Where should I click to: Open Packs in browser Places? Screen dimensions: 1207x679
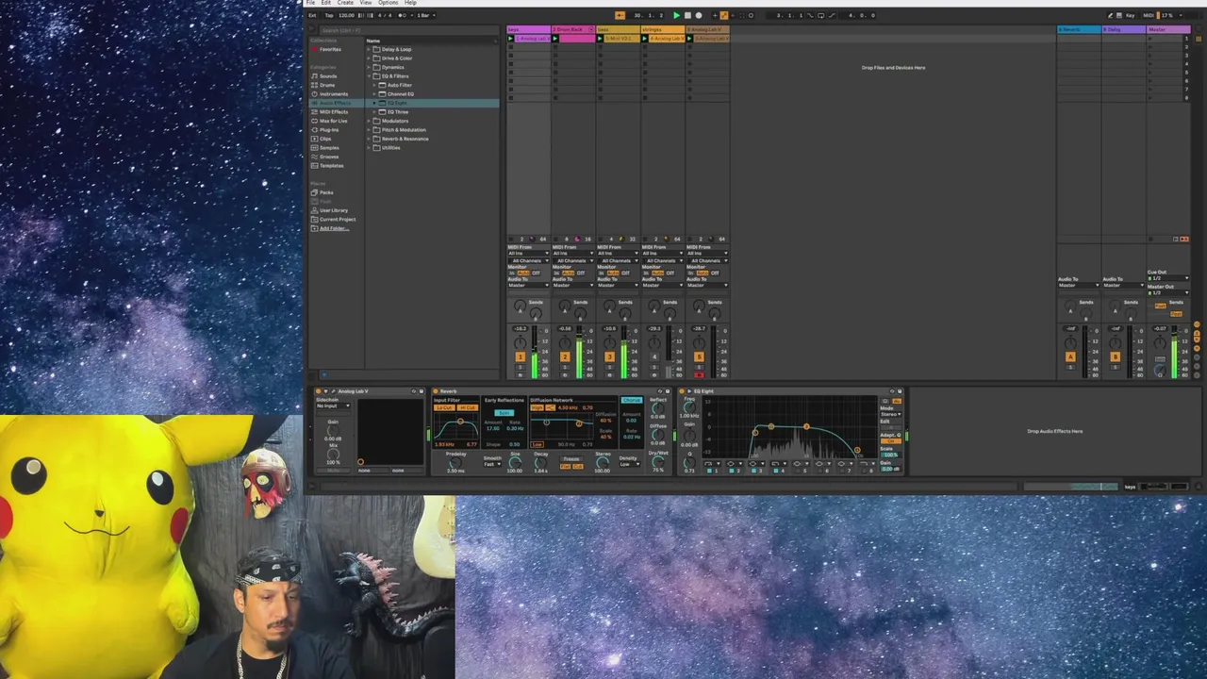(326, 192)
